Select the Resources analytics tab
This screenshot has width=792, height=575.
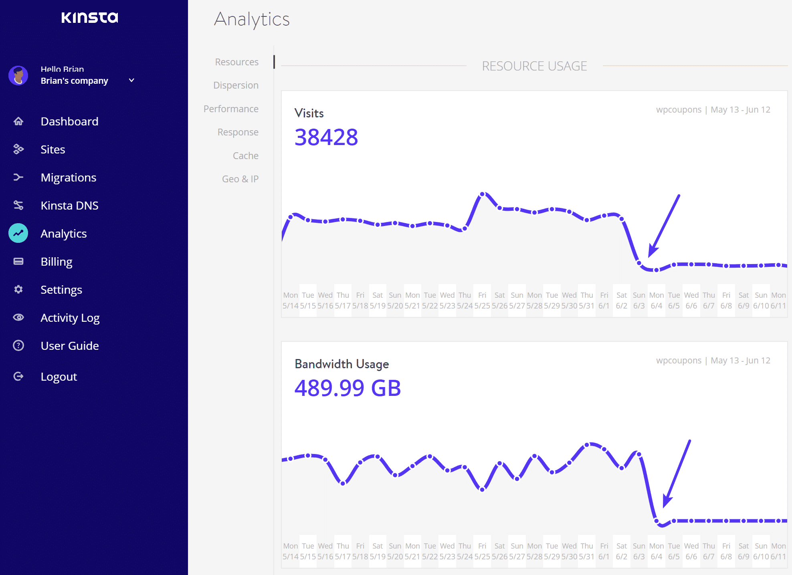(237, 61)
